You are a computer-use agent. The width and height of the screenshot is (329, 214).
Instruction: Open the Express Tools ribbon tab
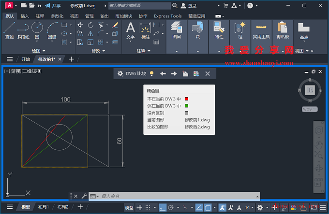(x=168, y=16)
